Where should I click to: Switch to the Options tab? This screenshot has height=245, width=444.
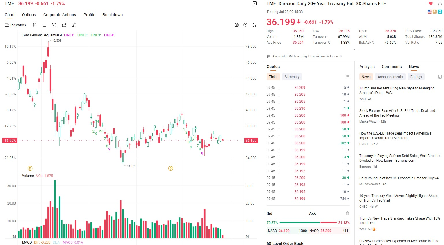tap(29, 15)
